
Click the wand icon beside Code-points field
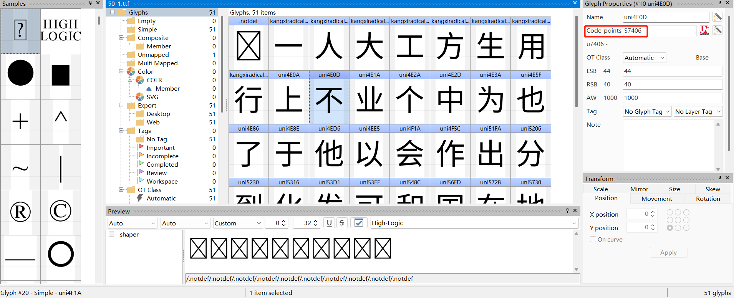[717, 30]
